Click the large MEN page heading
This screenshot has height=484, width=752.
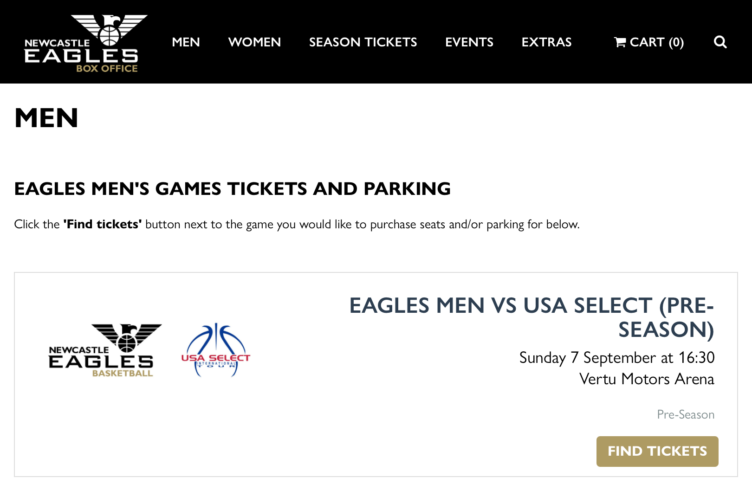pyautogui.click(x=46, y=118)
